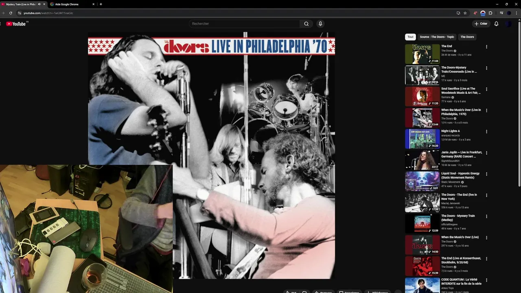The height and width of the screenshot is (293, 521).
Task: Open options for 'CODE QUANTUM' video
Action: [x=486, y=280]
